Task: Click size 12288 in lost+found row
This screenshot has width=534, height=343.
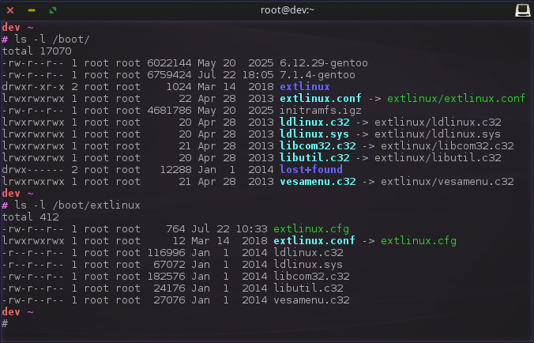Action: click(175, 170)
